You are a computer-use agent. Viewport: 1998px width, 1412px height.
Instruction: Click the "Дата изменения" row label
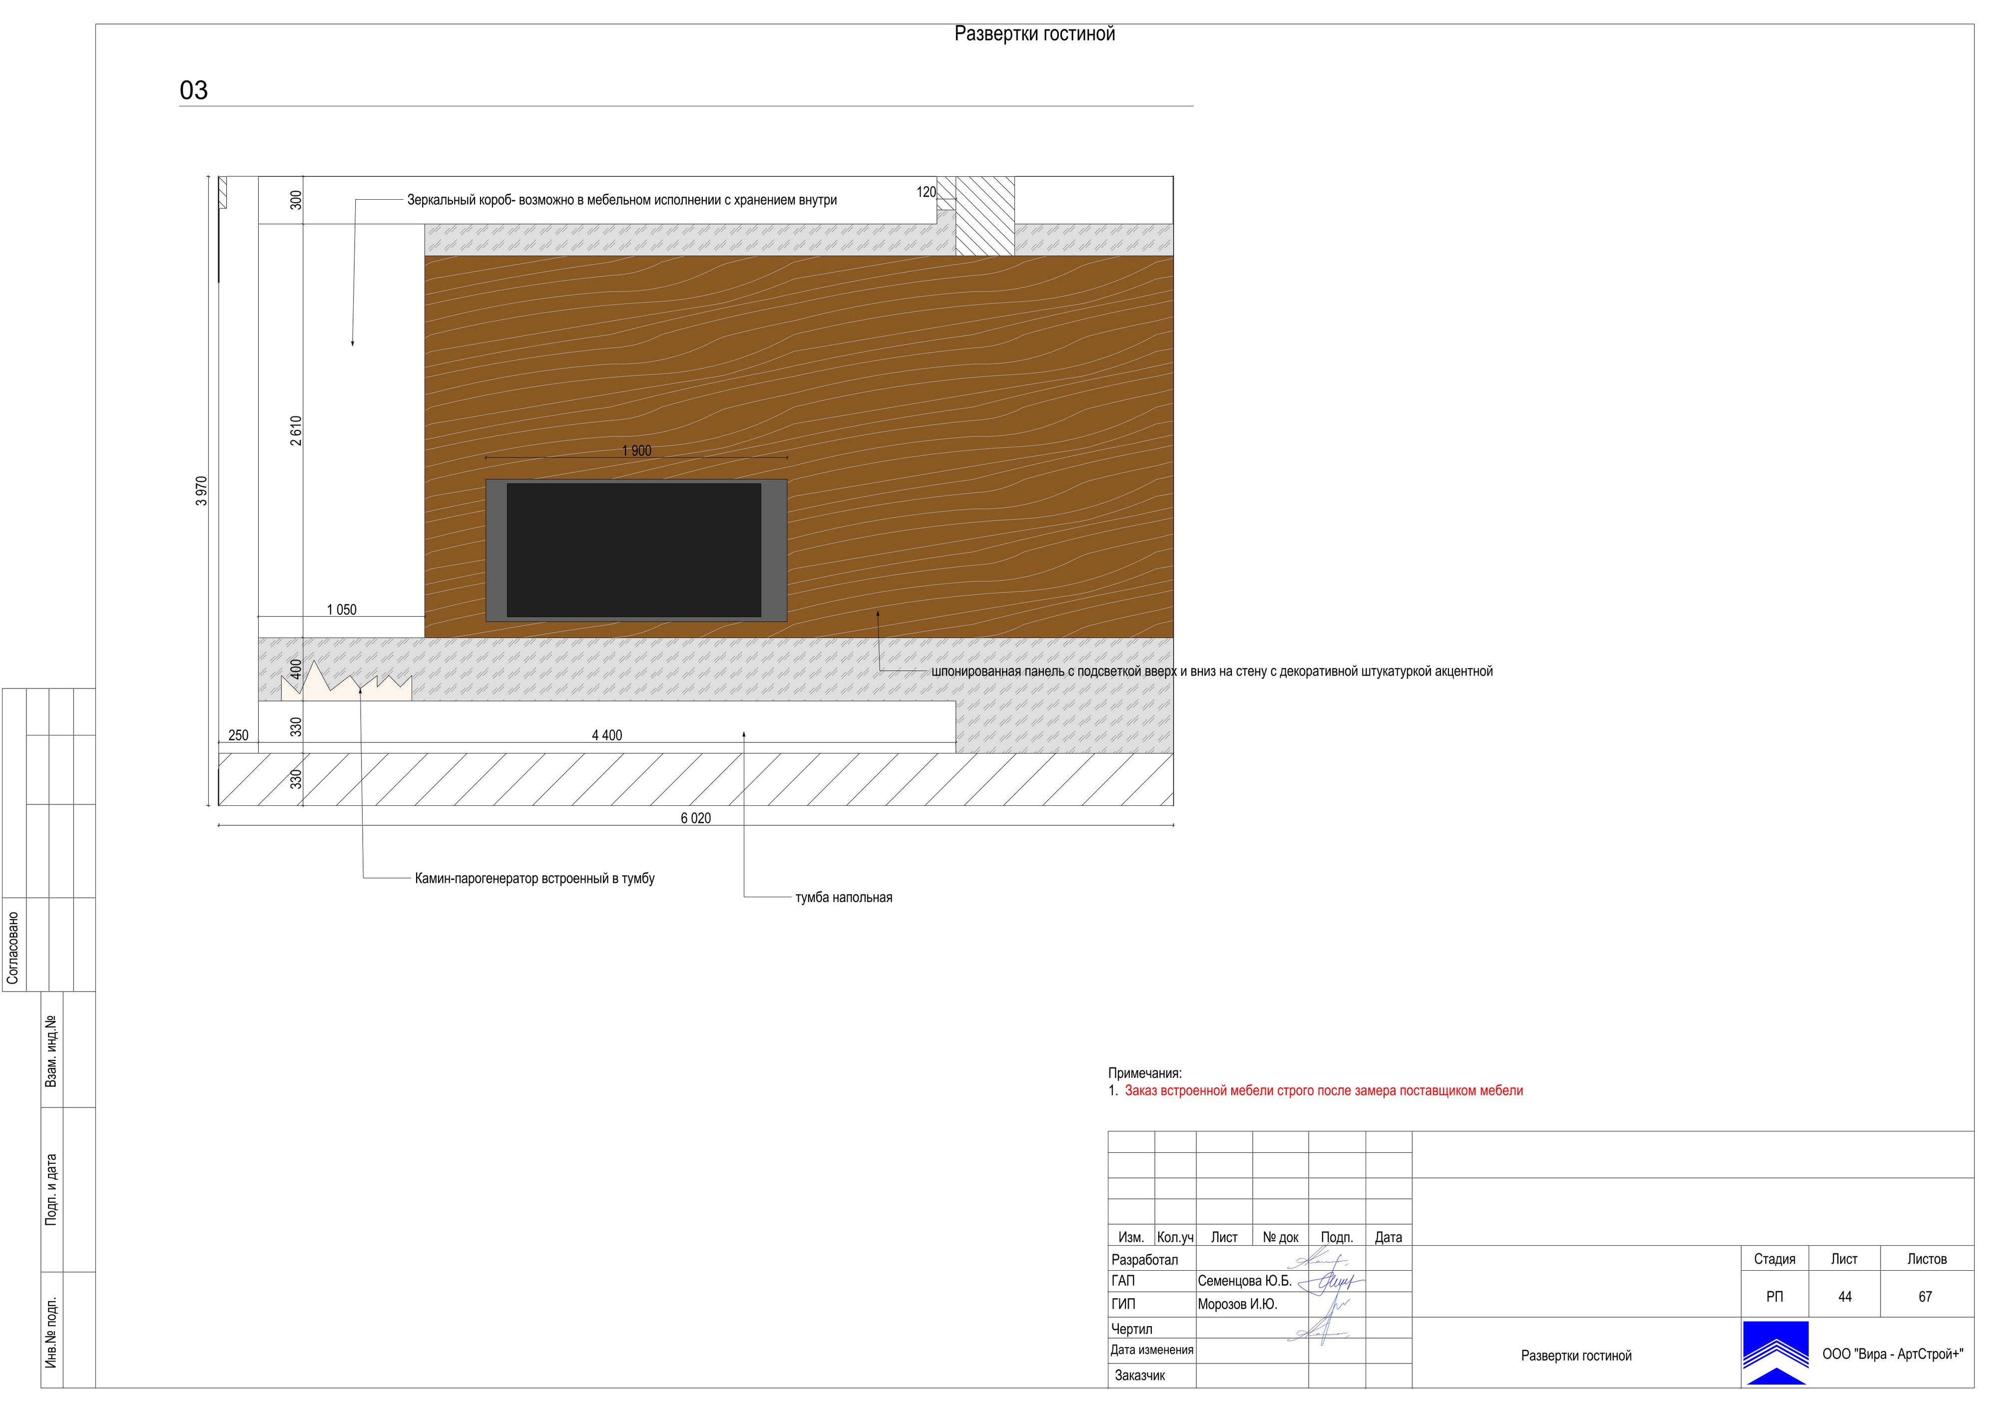click(1151, 1350)
